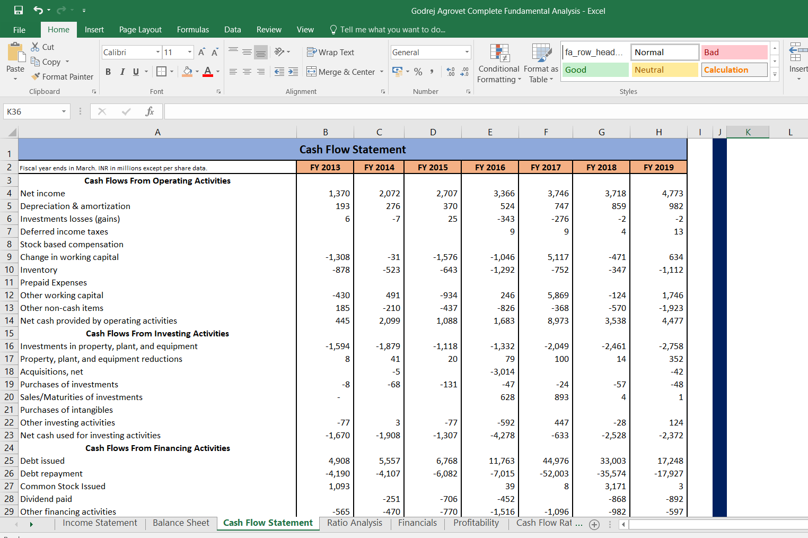Open Font dialog launcher

point(218,92)
